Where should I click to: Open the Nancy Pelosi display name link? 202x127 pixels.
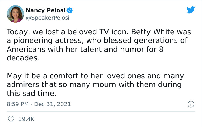point(45,11)
